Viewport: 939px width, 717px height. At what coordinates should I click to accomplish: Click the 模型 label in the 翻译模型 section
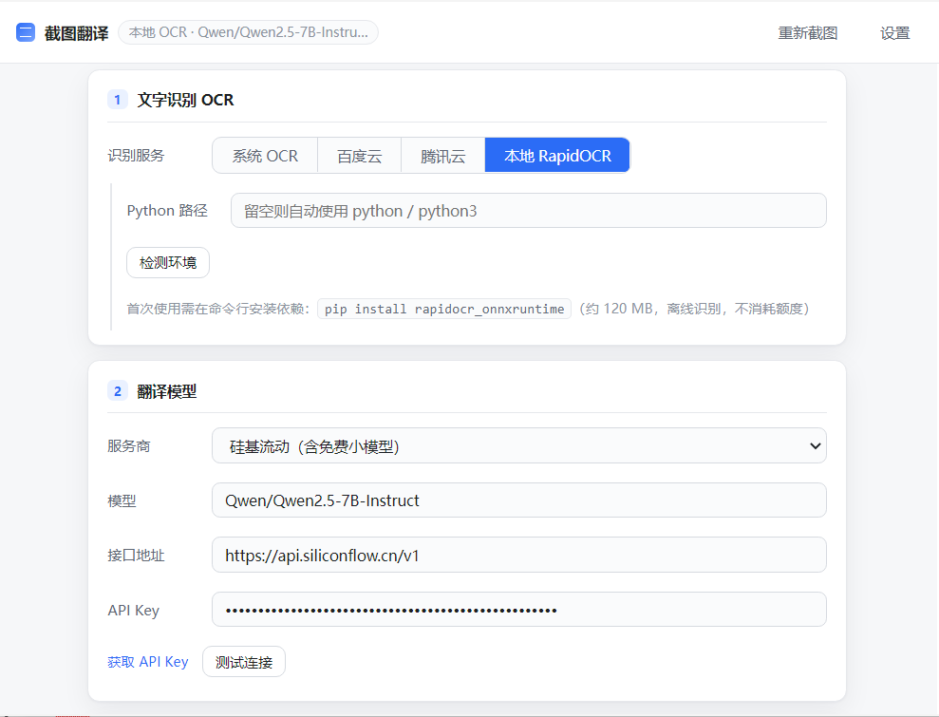(122, 500)
